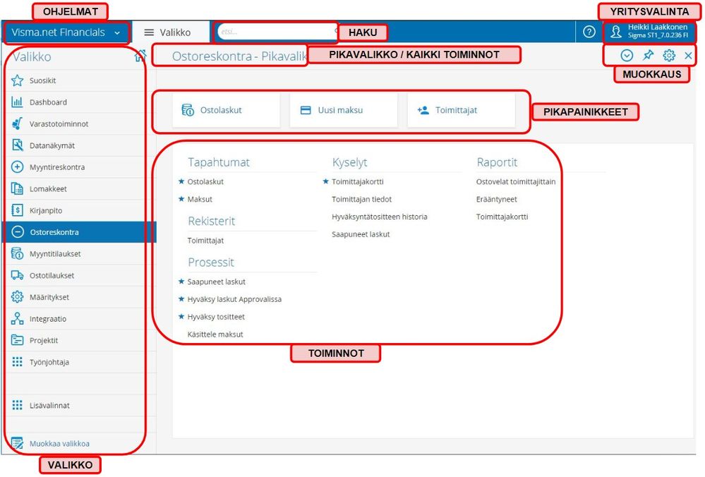Click the Myyntireskontra plus-circle icon
The image size is (705, 477).
pos(17,167)
